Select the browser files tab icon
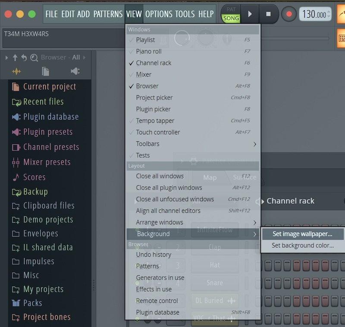Viewport: 345px width, 327px height. point(45,72)
